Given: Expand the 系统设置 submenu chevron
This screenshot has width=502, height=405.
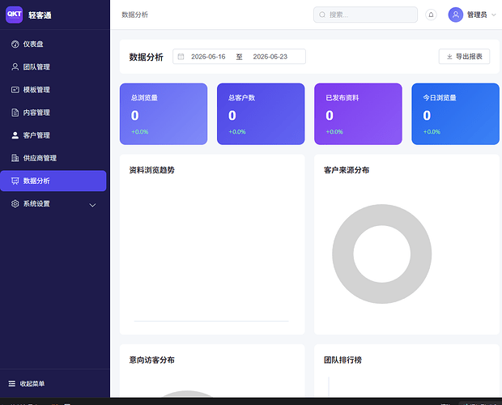Looking at the screenshot, I should 92,205.
